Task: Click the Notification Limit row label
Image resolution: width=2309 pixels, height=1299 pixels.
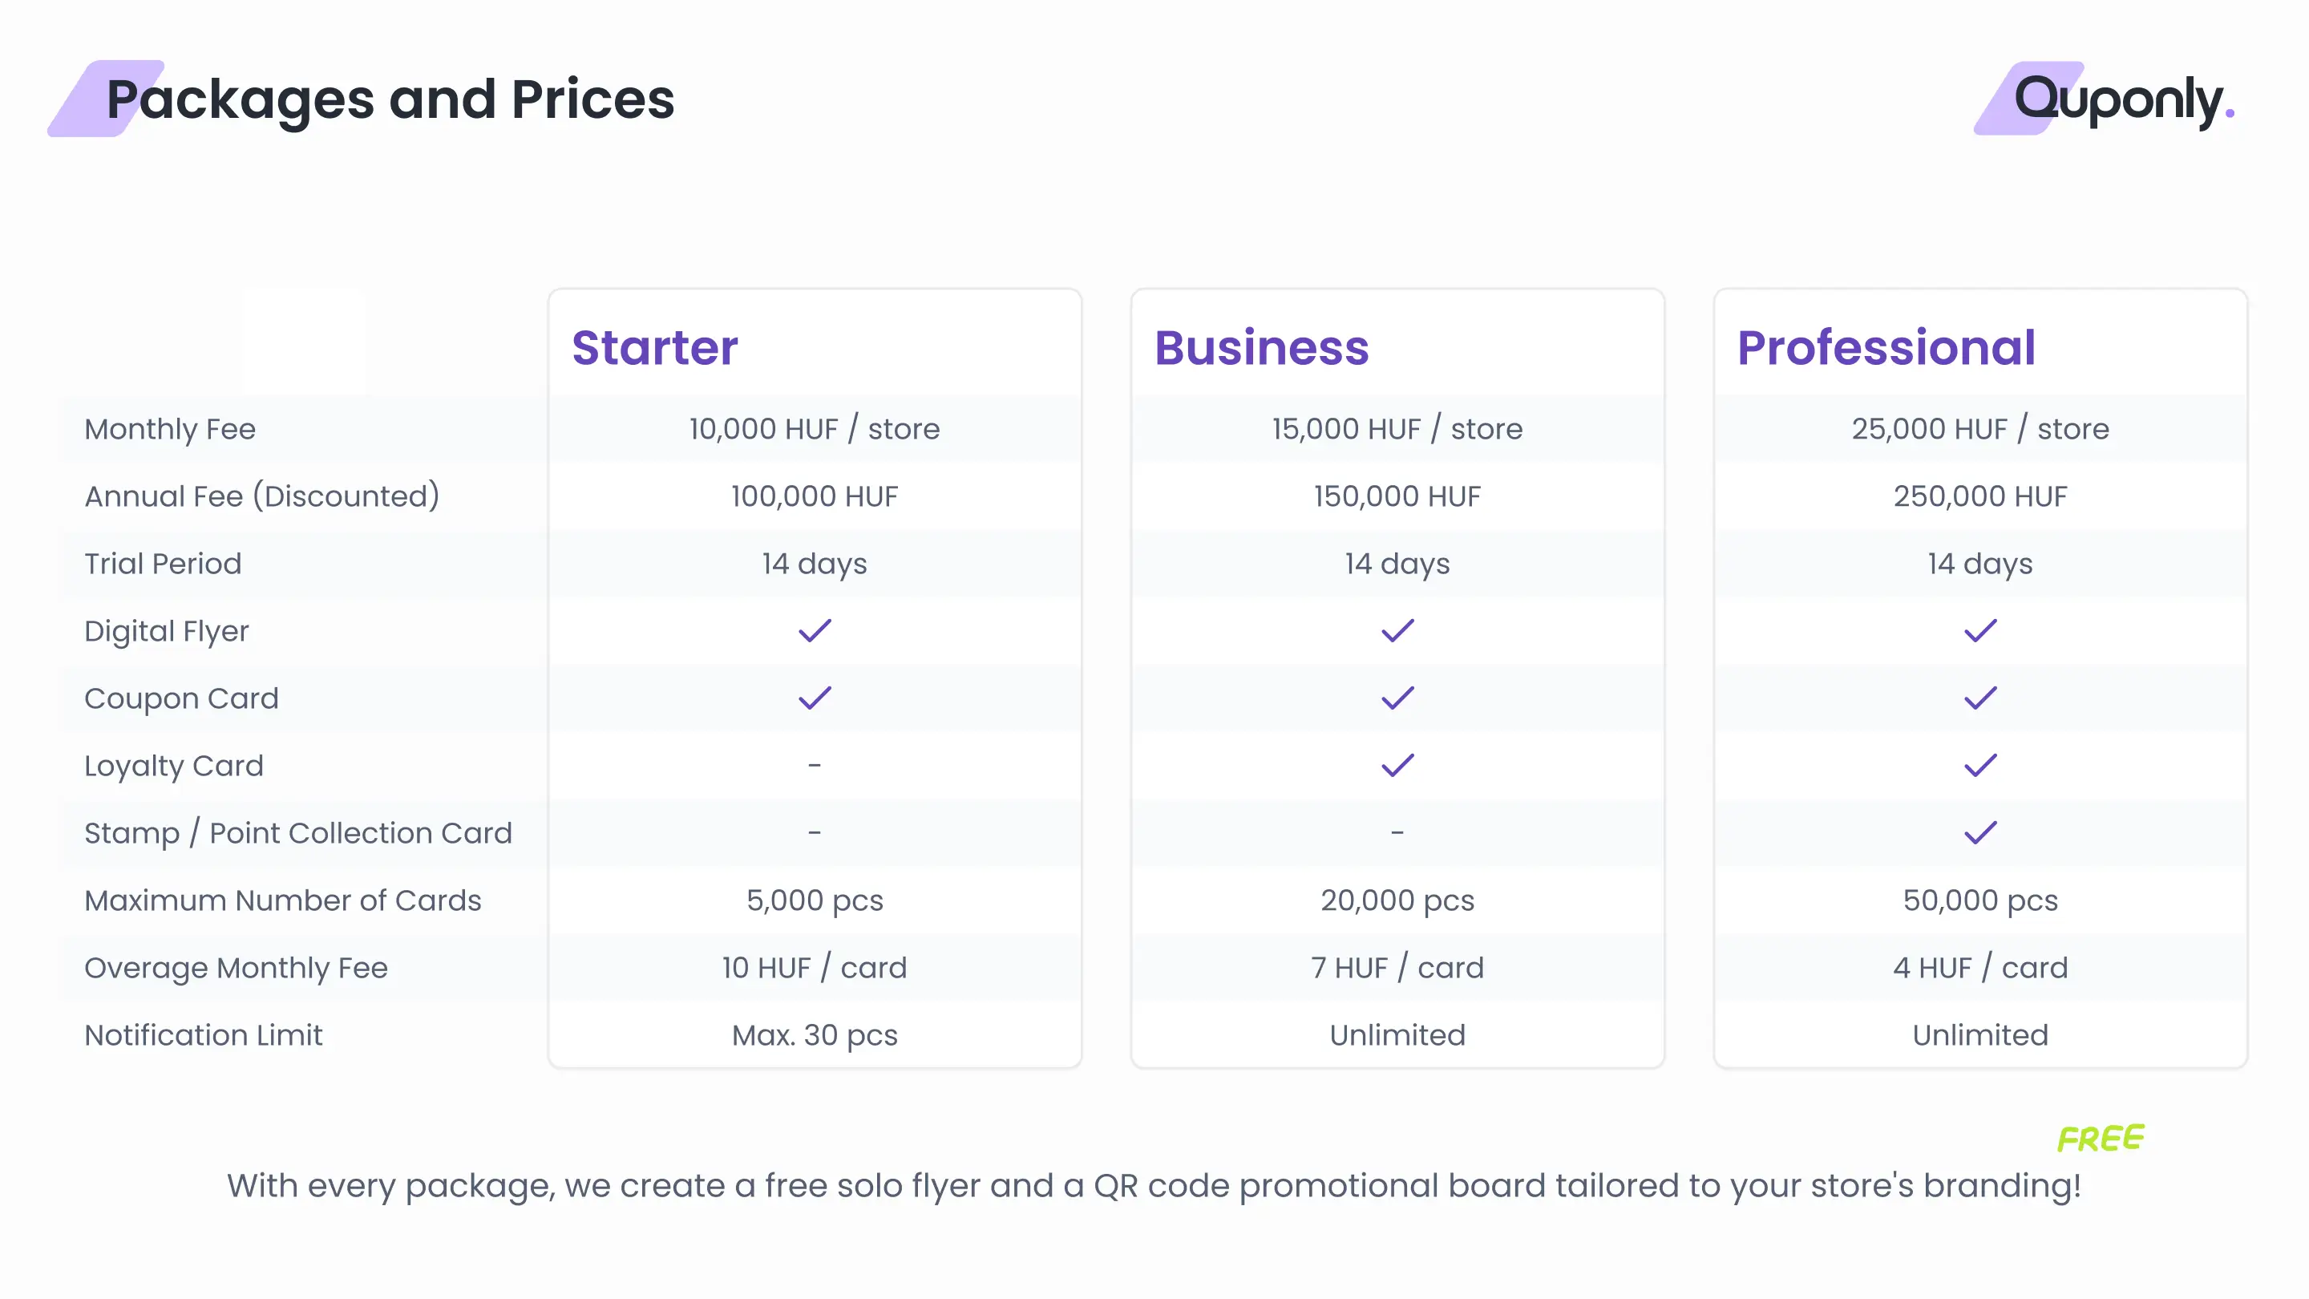Action: click(x=204, y=1034)
